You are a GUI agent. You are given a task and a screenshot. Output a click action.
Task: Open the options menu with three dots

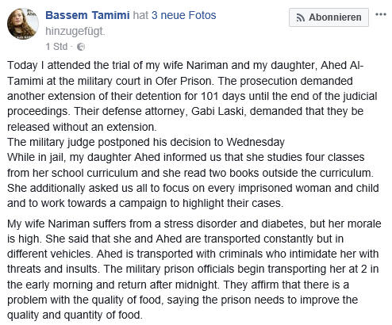coord(381,14)
